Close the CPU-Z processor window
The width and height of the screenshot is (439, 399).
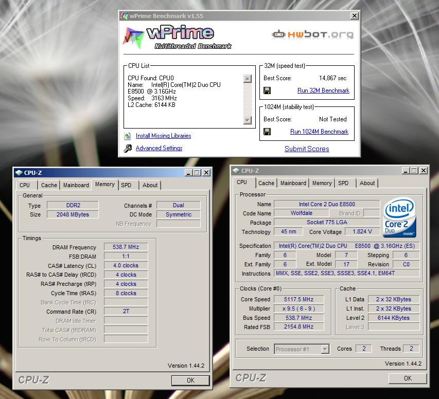coord(424,170)
